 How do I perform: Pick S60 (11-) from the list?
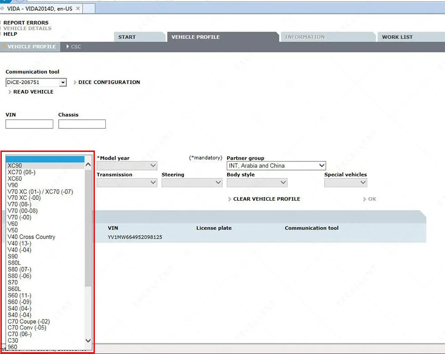pos(46,296)
